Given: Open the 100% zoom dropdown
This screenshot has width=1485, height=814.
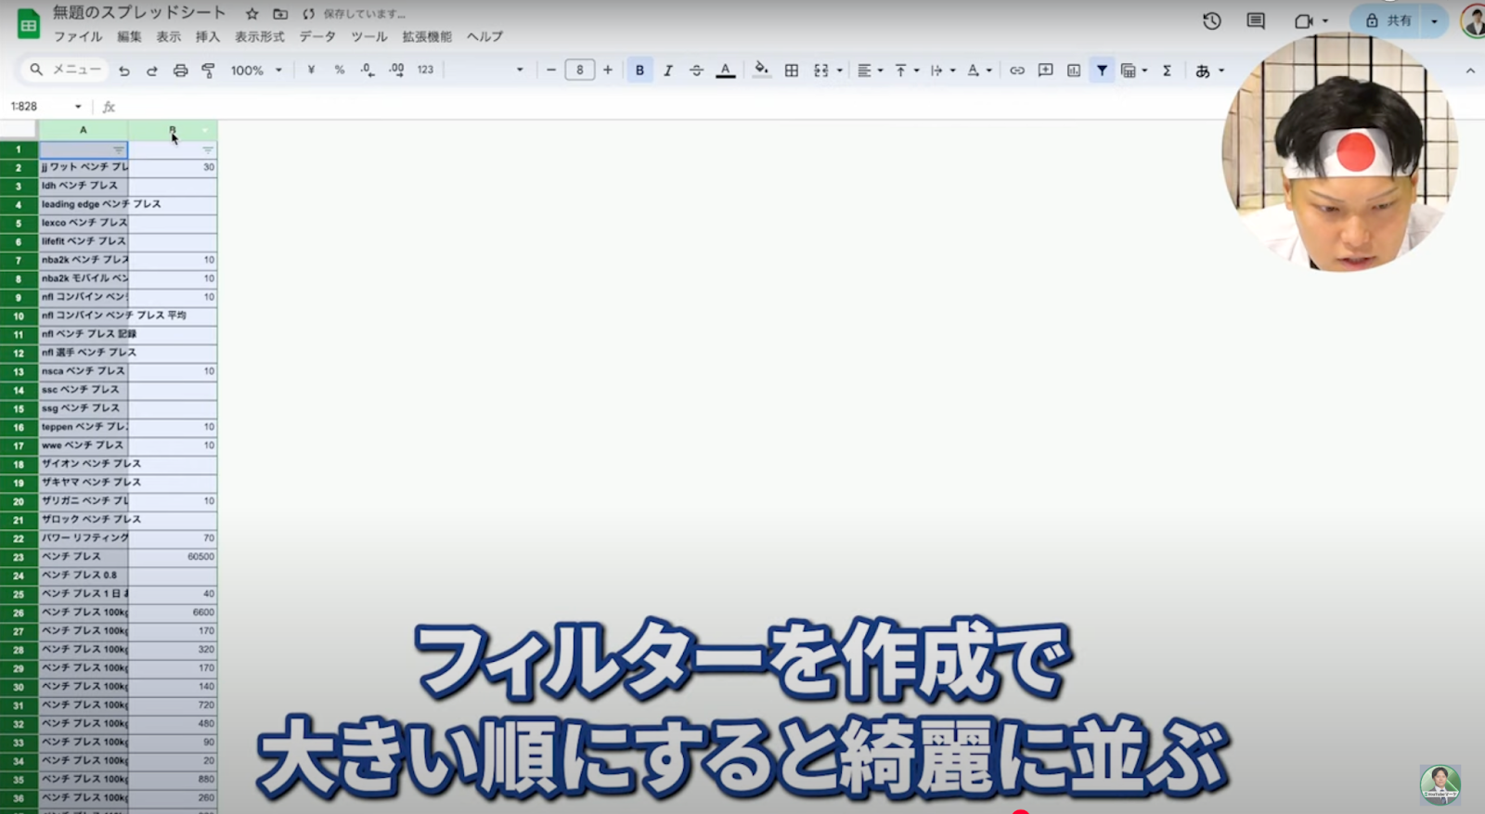Looking at the screenshot, I should 257,71.
